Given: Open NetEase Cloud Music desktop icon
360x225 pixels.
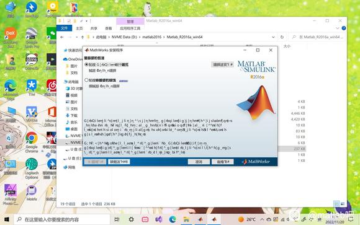Looking at the screenshot, I should 52,87.
